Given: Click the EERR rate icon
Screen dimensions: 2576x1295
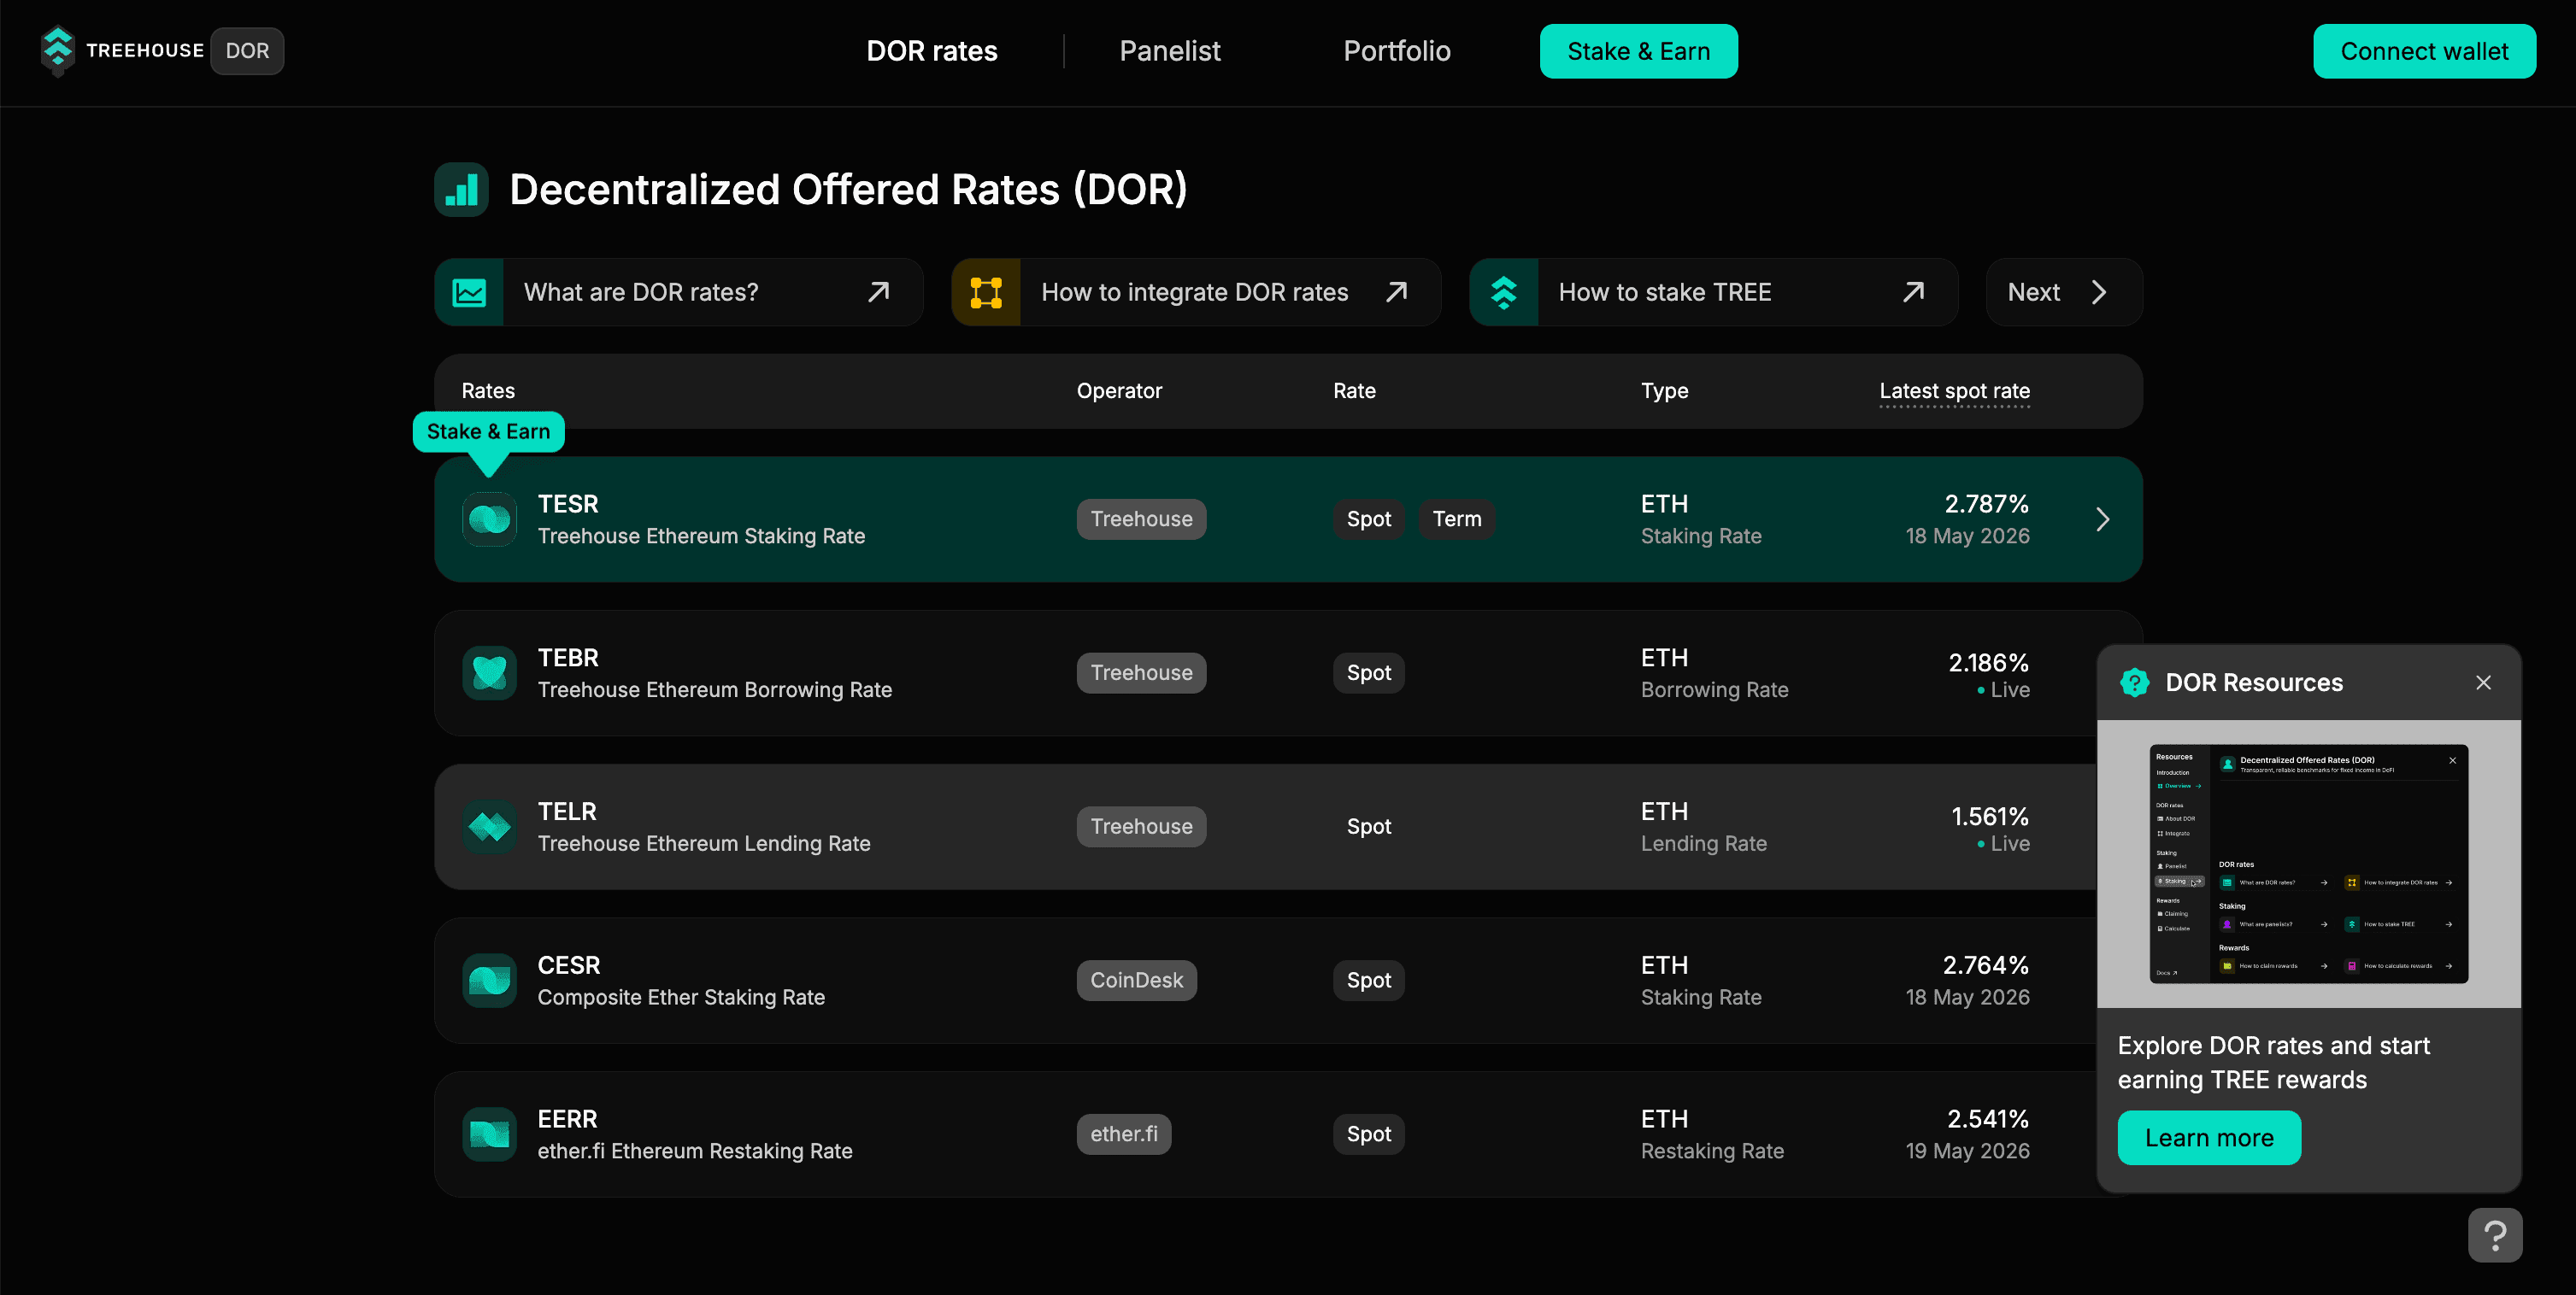Looking at the screenshot, I should (489, 1135).
